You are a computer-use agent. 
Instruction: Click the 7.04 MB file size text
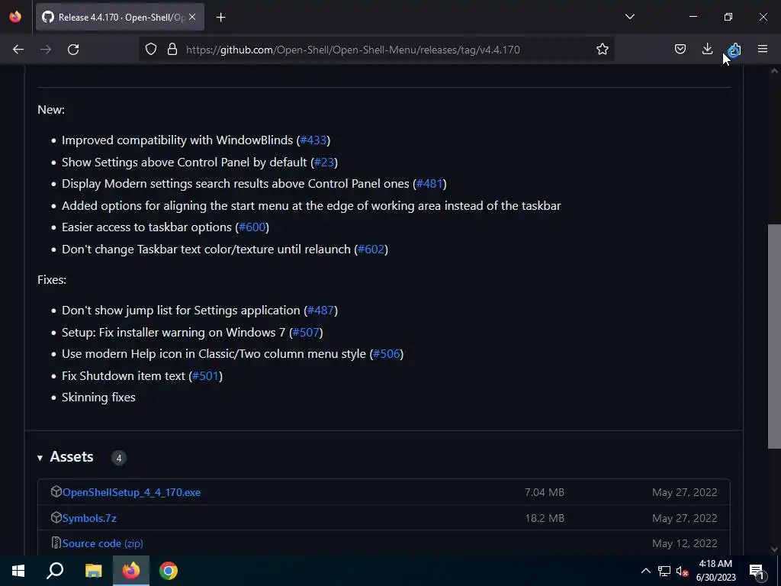[x=545, y=492]
